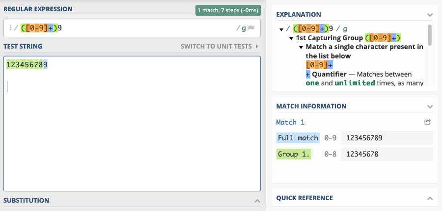The image size is (442, 211).
Task: Click the Group 1 value 12345678
Action: point(387,154)
